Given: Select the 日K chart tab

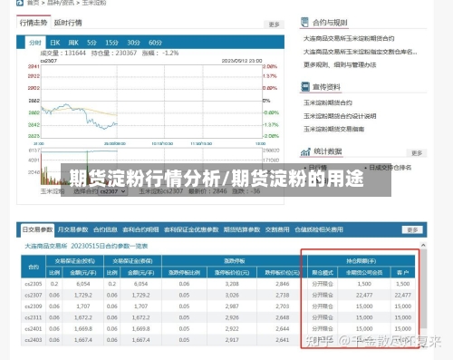Looking at the screenshot, I should pyautogui.click(x=55, y=43).
